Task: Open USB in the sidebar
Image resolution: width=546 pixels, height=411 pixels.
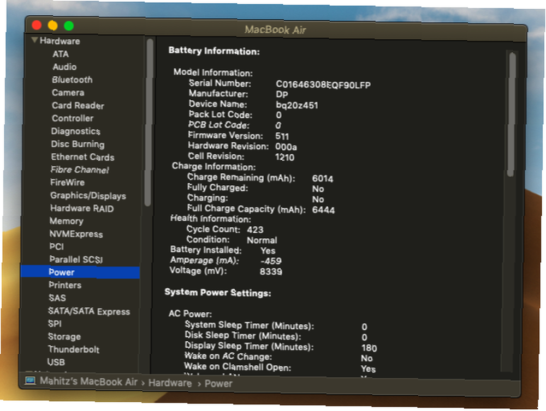Action: click(x=56, y=362)
